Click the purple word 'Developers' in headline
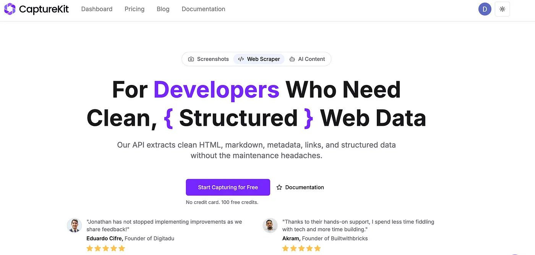The image size is (535, 255). coord(216,90)
